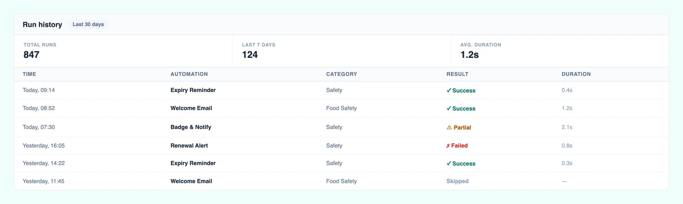Image resolution: width=683 pixels, height=204 pixels.
Task: Click Success result for Today 08:52 run
Action: [461, 109]
